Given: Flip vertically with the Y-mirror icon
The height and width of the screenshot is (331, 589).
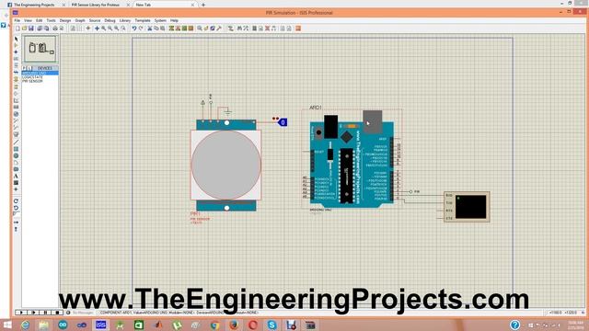Looking at the screenshot, I should (16, 229).
